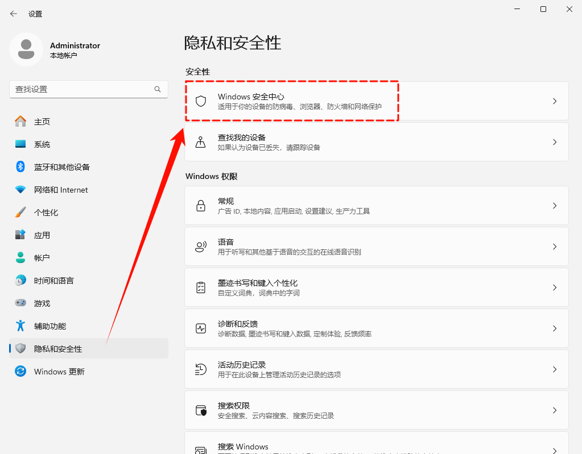Select the 游戏 controller icon
Viewport: 582px width, 454px height.
(x=19, y=303)
